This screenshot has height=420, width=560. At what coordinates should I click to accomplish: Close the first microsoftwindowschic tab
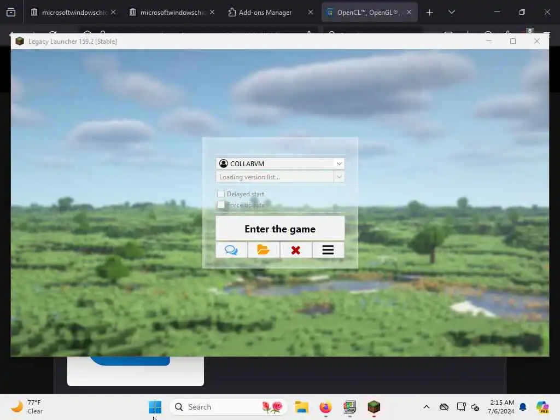click(x=113, y=12)
